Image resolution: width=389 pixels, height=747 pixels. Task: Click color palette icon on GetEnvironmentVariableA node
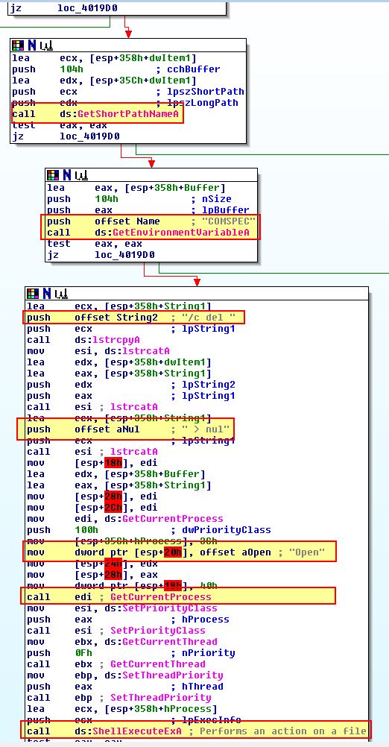[54, 175]
